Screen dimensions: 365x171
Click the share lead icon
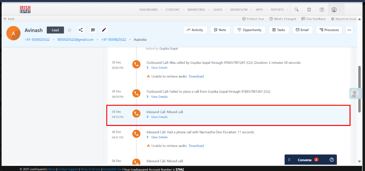click(x=81, y=30)
